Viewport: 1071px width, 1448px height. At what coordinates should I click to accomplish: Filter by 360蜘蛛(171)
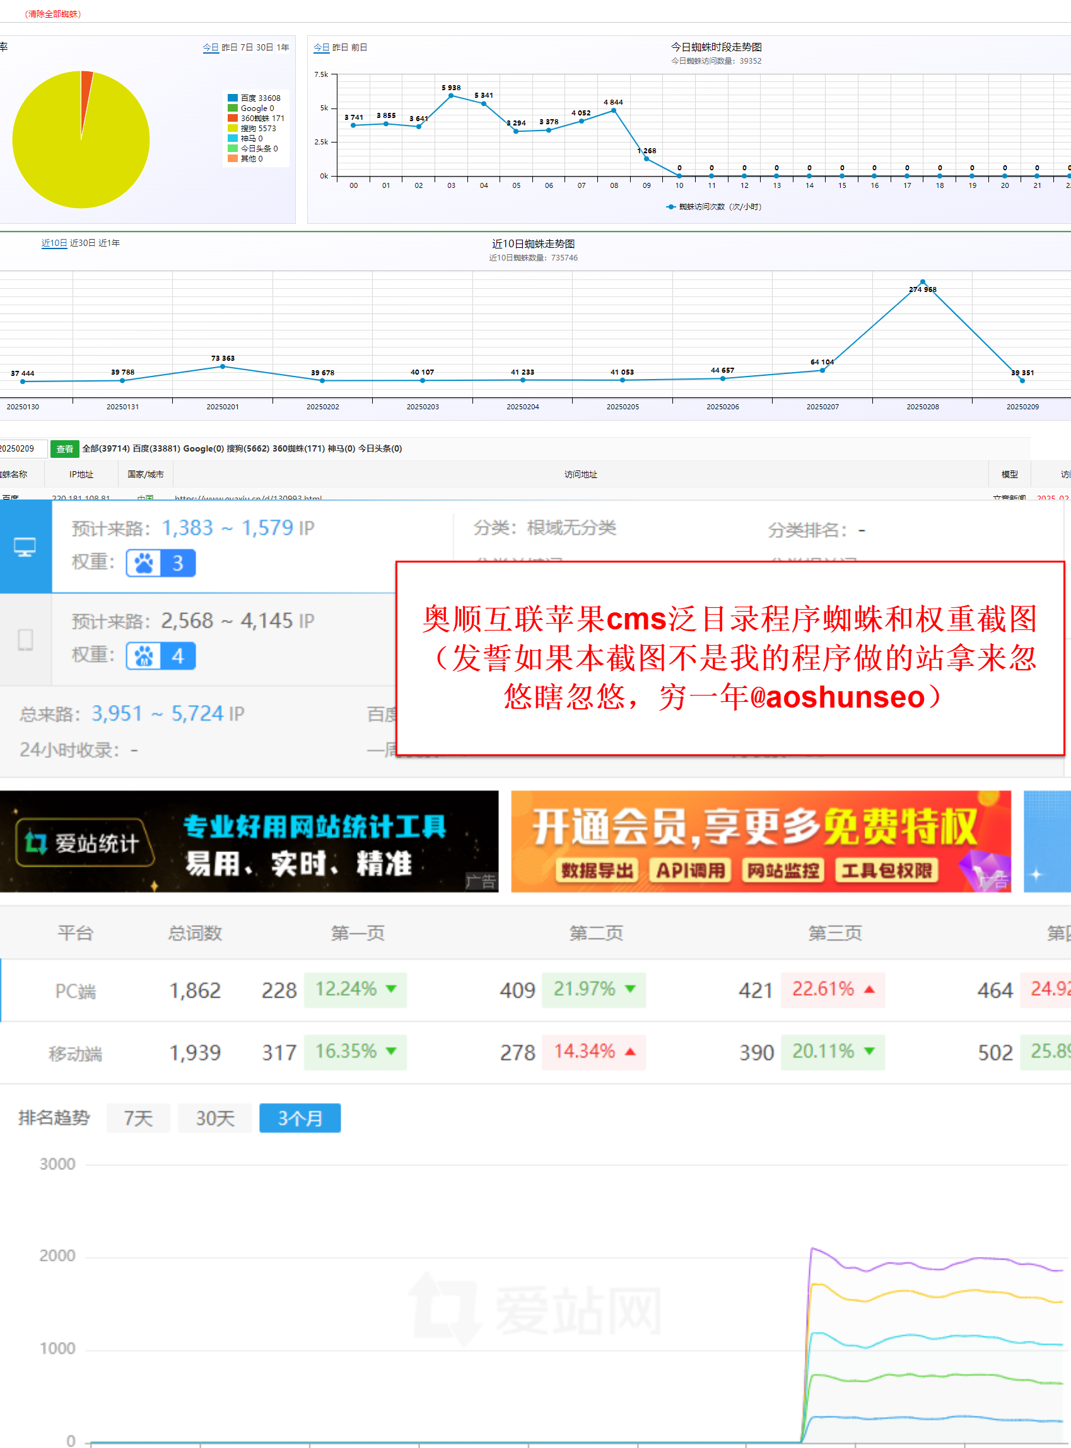tap(299, 448)
